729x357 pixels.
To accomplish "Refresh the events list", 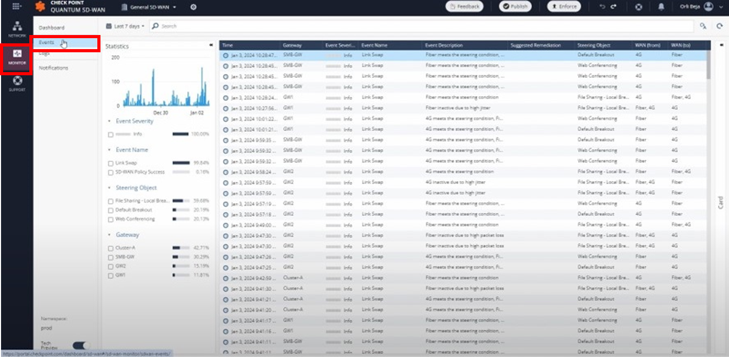I will [x=720, y=26].
